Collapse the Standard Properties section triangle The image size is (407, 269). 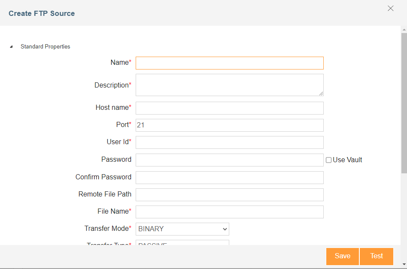[12, 47]
